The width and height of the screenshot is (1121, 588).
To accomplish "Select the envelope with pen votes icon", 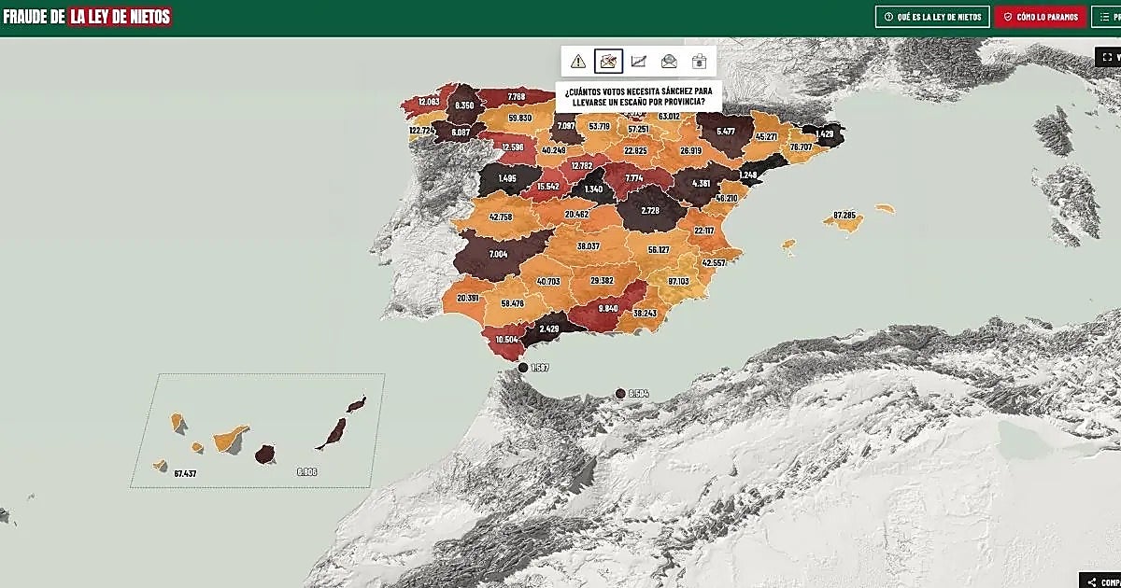I will coord(609,62).
